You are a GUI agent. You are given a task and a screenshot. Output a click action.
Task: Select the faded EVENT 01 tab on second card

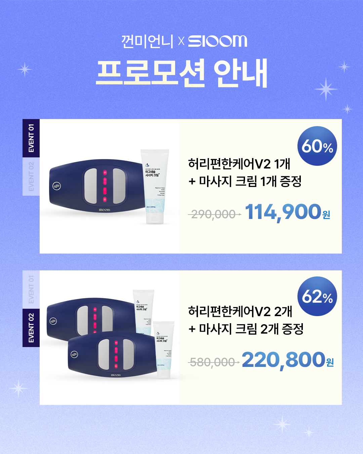pos(31,290)
